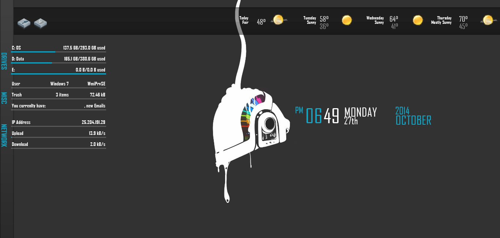Open the Trash entry
The image size is (500, 238).
16,95
